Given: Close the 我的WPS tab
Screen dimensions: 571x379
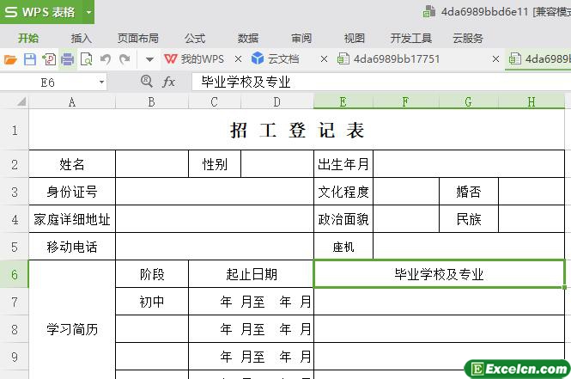Looking at the screenshot, I should click(x=238, y=59).
